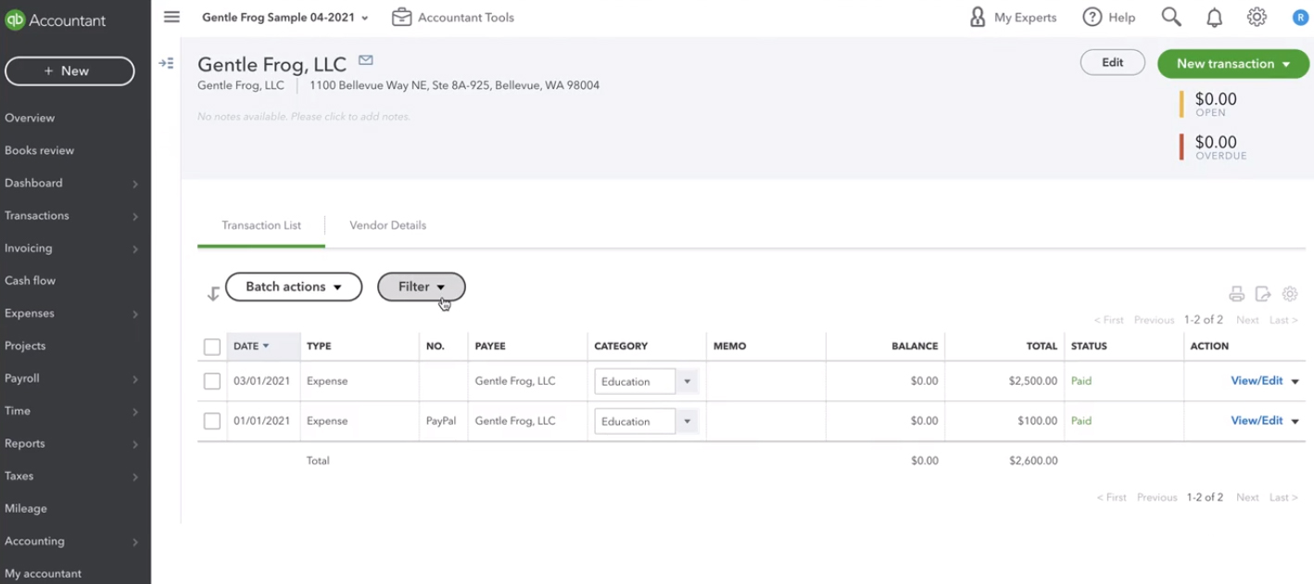Switch to the Transaction List tab

tap(261, 225)
